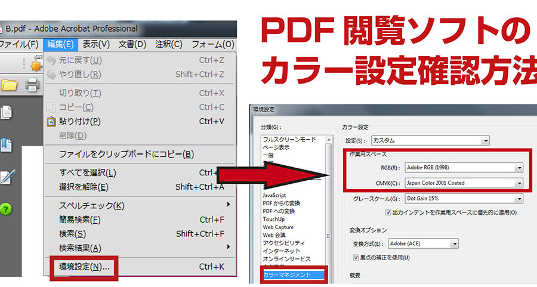The height and width of the screenshot is (287, 537).
Task: Click the category list scrollbar up arrow
Action: pos(329,140)
